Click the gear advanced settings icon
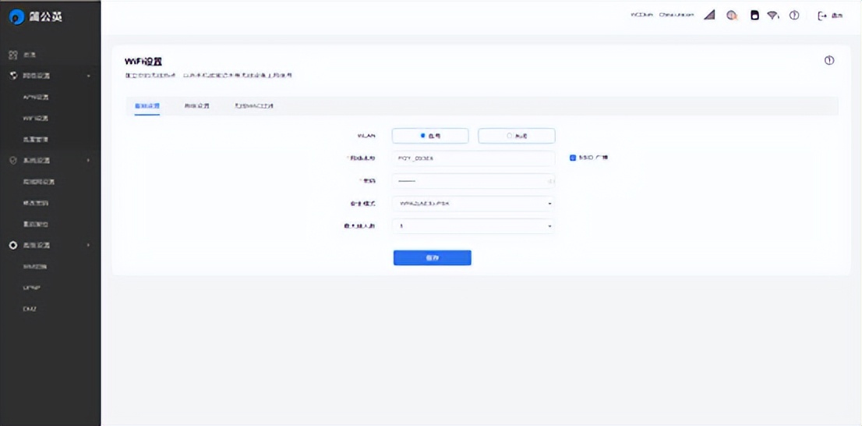 click(x=14, y=245)
